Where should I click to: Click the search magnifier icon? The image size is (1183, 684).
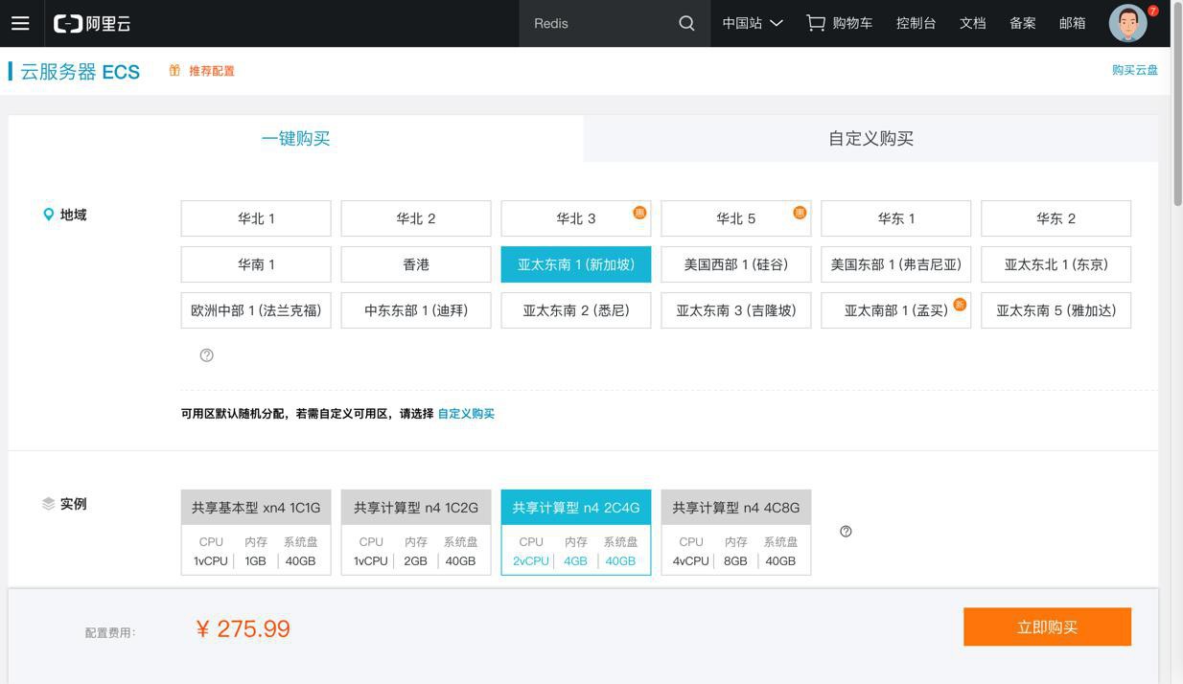(686, 23)
